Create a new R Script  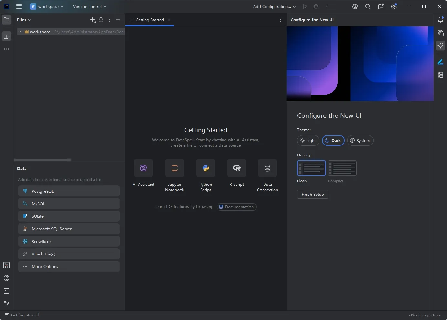(x=236, y=168)
